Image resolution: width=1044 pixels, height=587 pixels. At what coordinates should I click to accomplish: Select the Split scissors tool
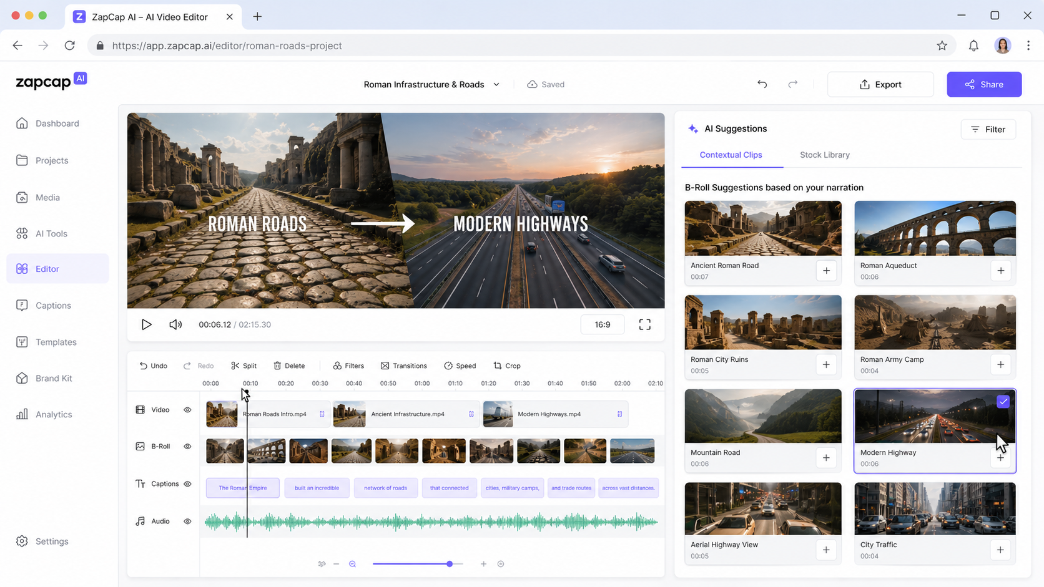pyautogui.click(x=244, y=366)
